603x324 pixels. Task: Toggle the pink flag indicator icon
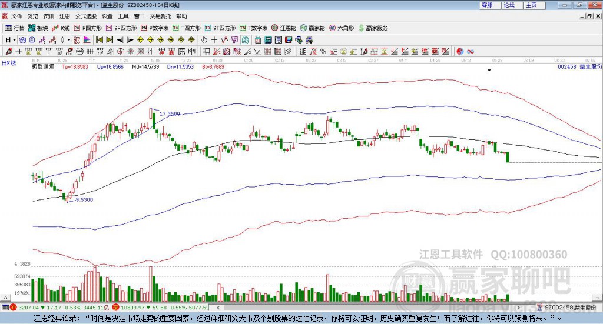pos(87,40)
